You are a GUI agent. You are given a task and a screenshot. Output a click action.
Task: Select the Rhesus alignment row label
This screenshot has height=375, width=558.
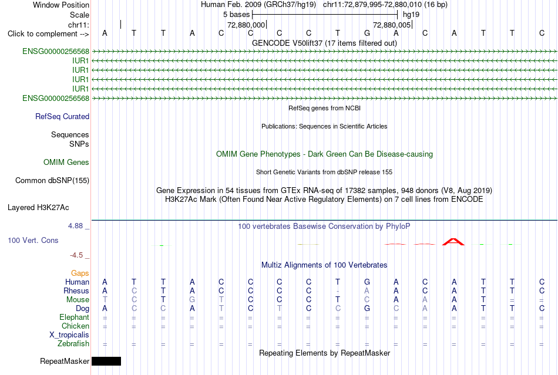click(76, 290)
